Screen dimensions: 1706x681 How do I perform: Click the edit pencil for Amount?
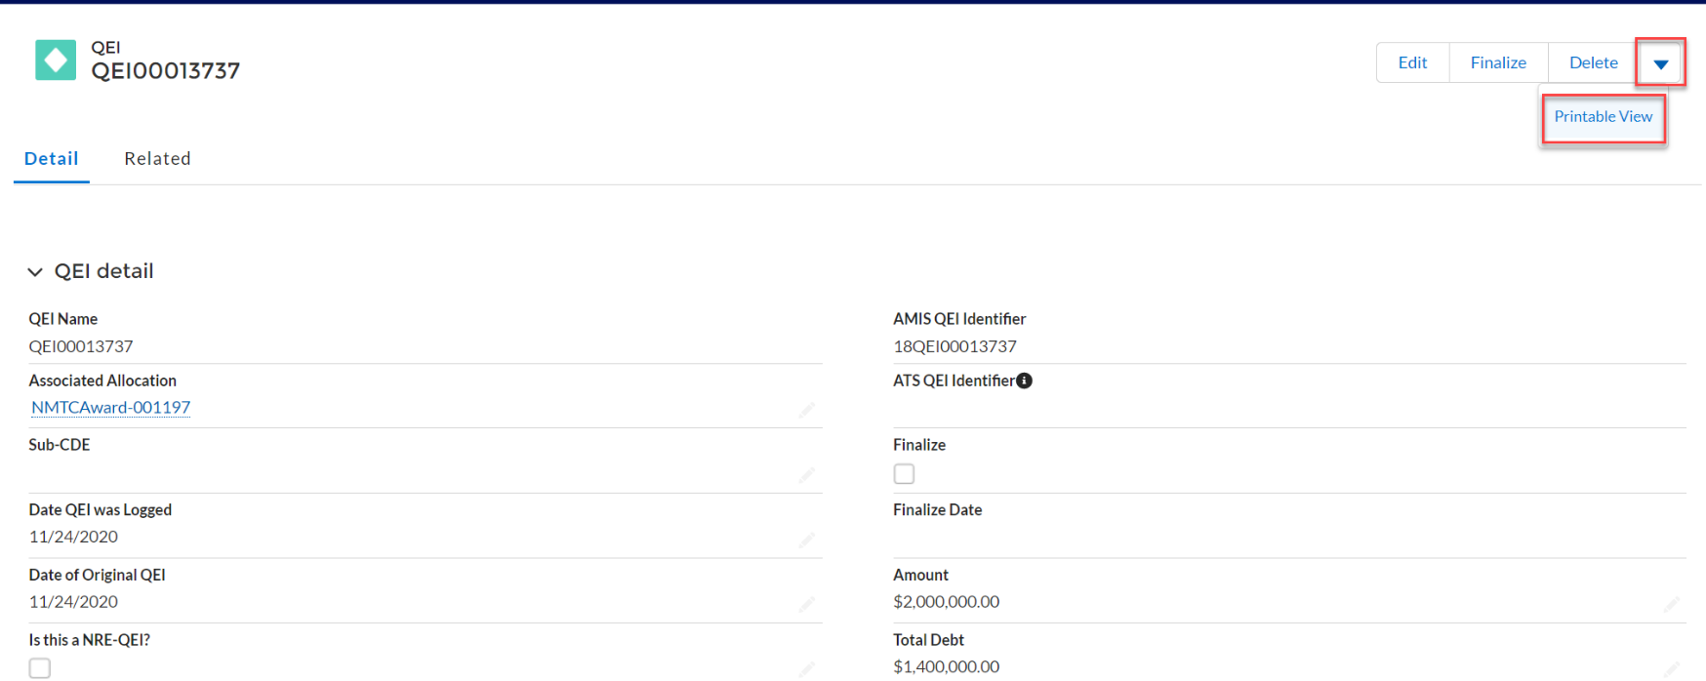[x=1671, y=605]
